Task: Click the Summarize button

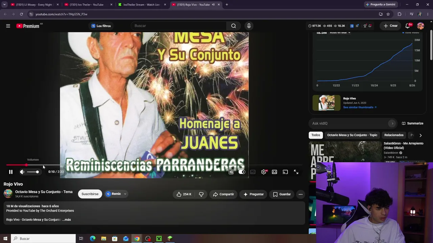Action: coord(412,124)
